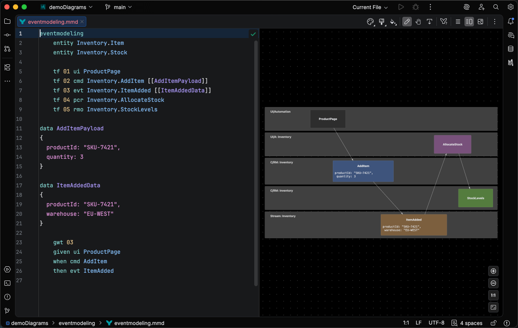Open the 1:1 caret position in the status bar
The width and height of the screenshot is (518, 328).
click(x=406, y=323)
